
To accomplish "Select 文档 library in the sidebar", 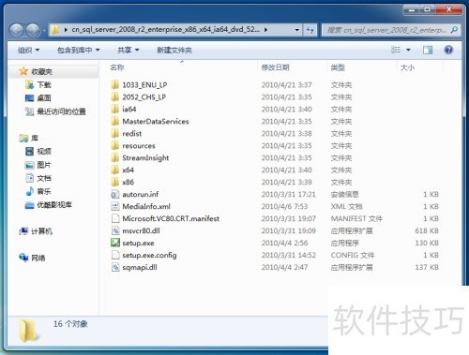I will 44,178.
